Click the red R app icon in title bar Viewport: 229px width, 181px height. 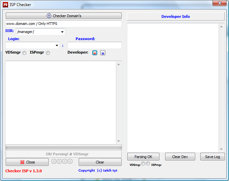pyautogui.click(x=5, y=5)
